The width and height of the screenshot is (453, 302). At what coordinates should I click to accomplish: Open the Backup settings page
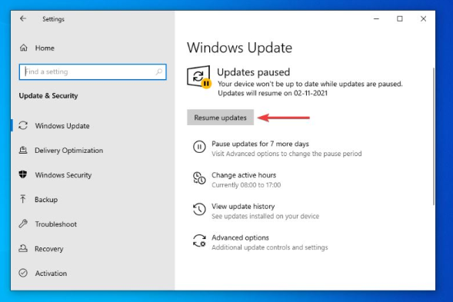46,200
